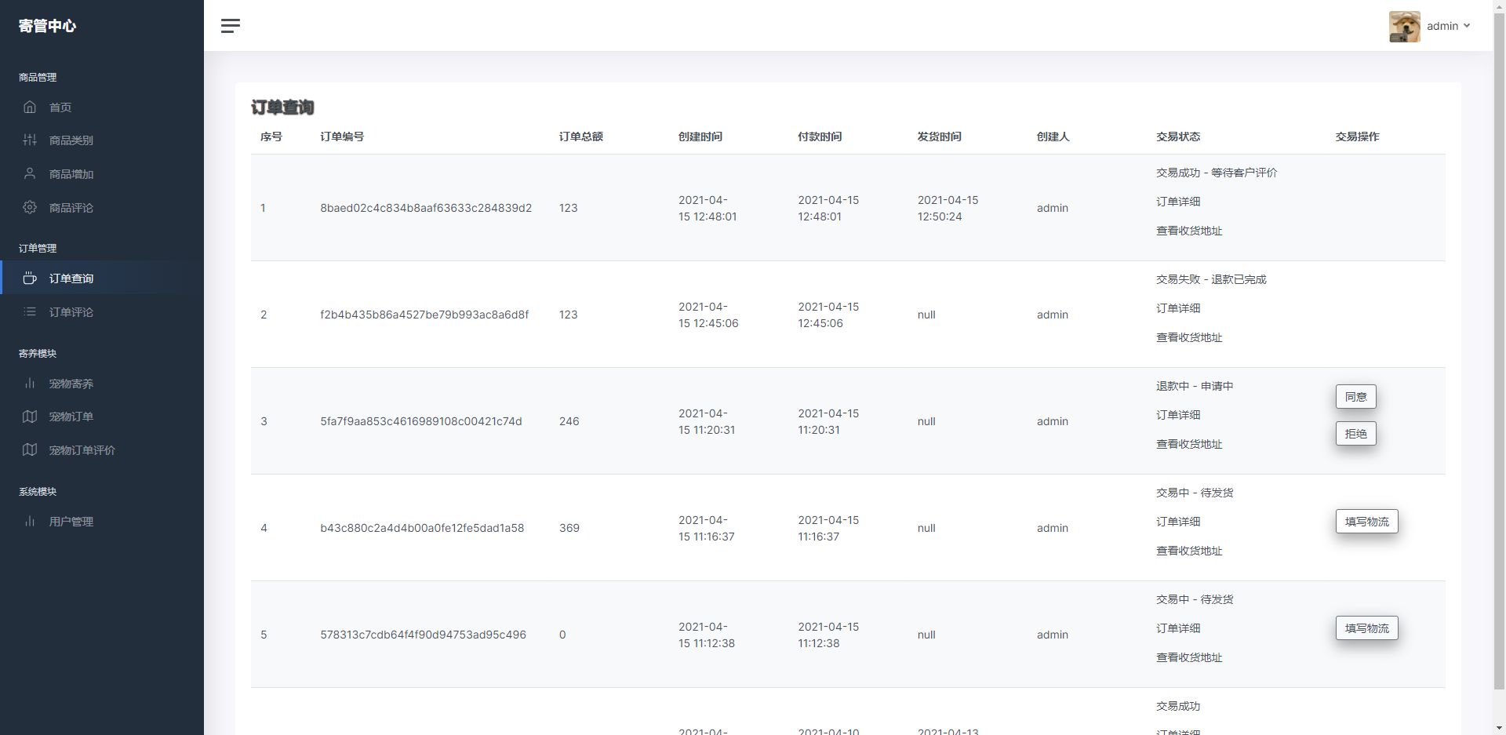The image size is (1506, 735).
Task: Click status text 交易成功 - 等待客户评价
Action: pyautogui.click(x=1217, y=173)
